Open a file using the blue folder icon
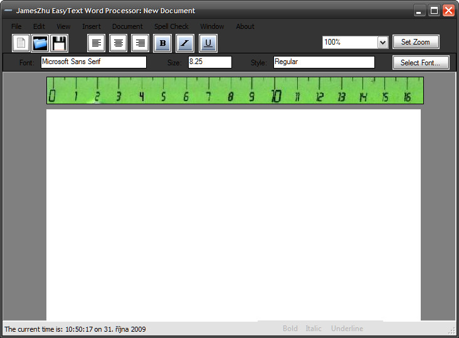 [40, 43]
